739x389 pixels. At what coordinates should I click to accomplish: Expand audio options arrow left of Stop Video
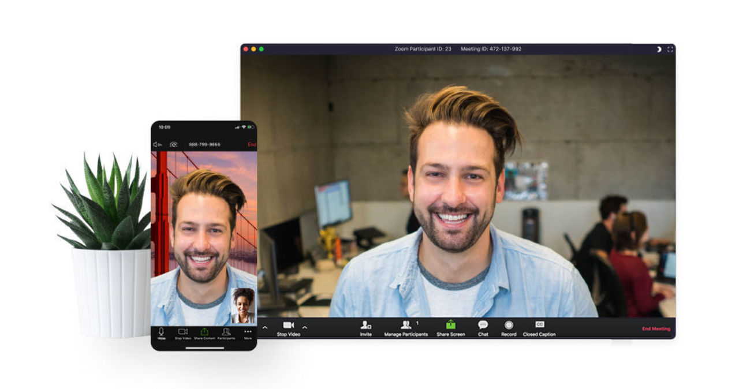pyautogui.click(x=265, y=327)
